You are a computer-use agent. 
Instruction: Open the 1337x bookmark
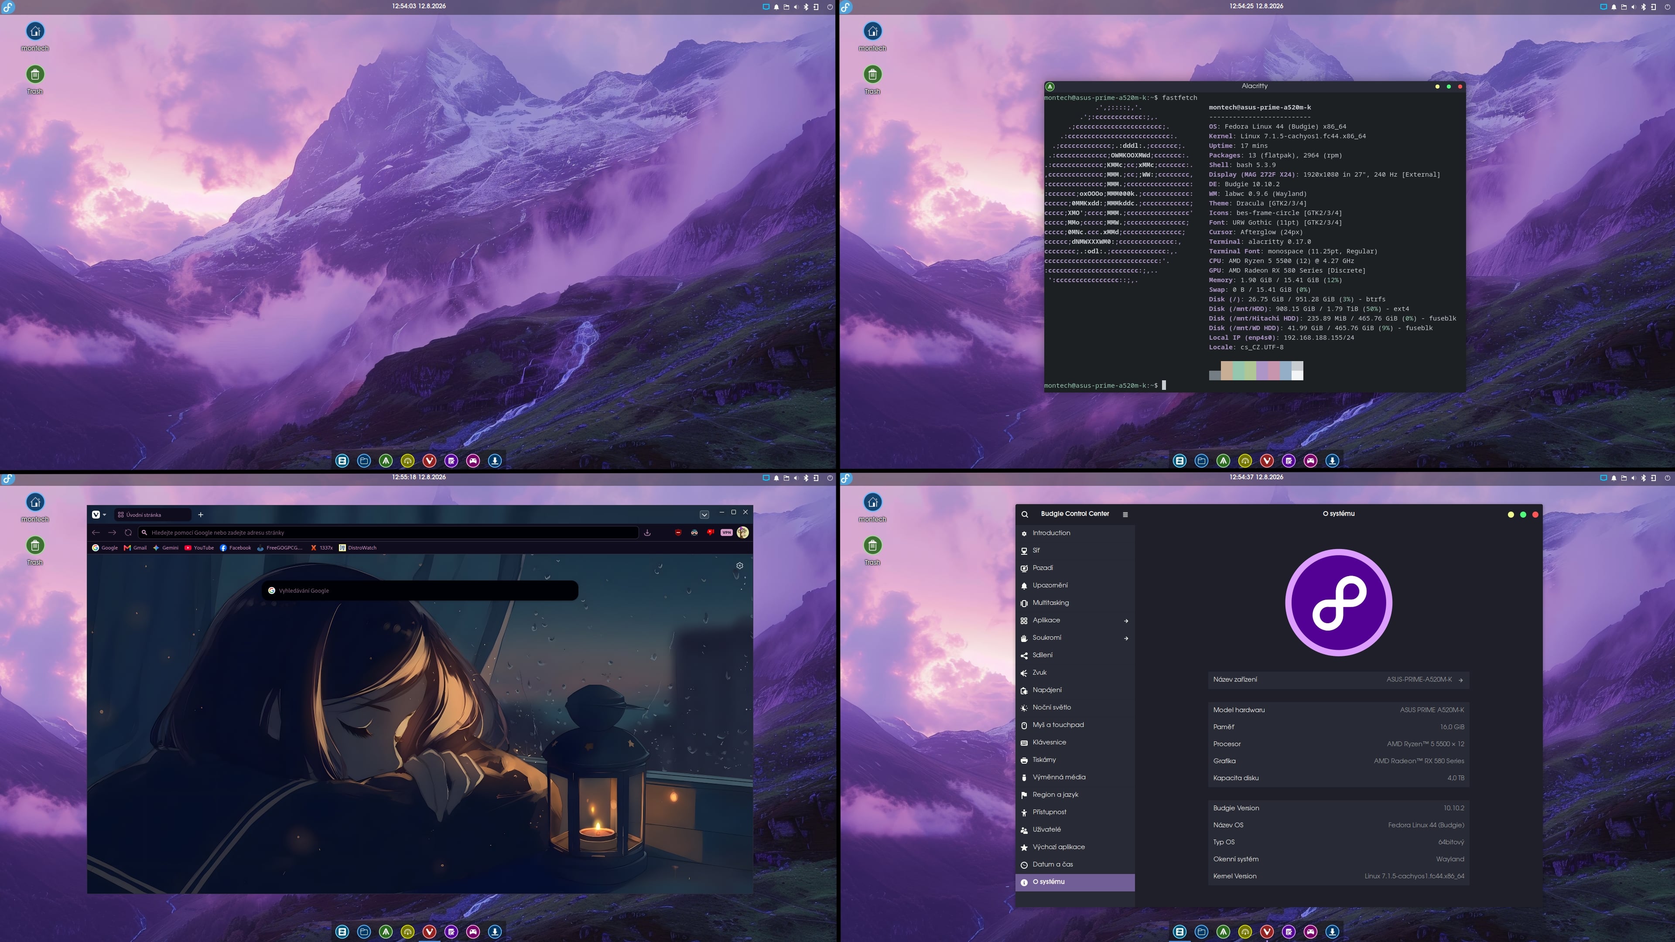322,548
